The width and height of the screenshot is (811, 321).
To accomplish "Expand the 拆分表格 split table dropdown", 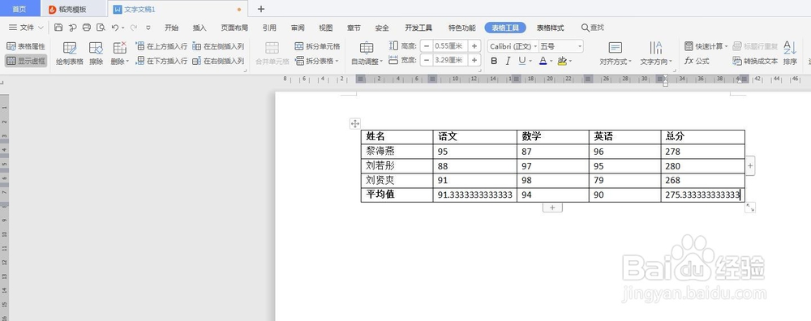I will pos(337,62).
